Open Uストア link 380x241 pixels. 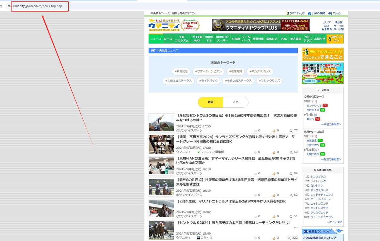click(x=326, y=22)
